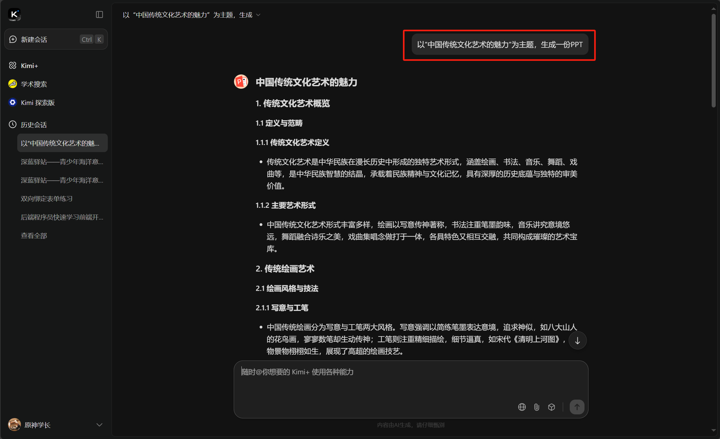720x439 pixels.
Task: Open the conversation title dropdown at the top
Action: click(258, 15)
